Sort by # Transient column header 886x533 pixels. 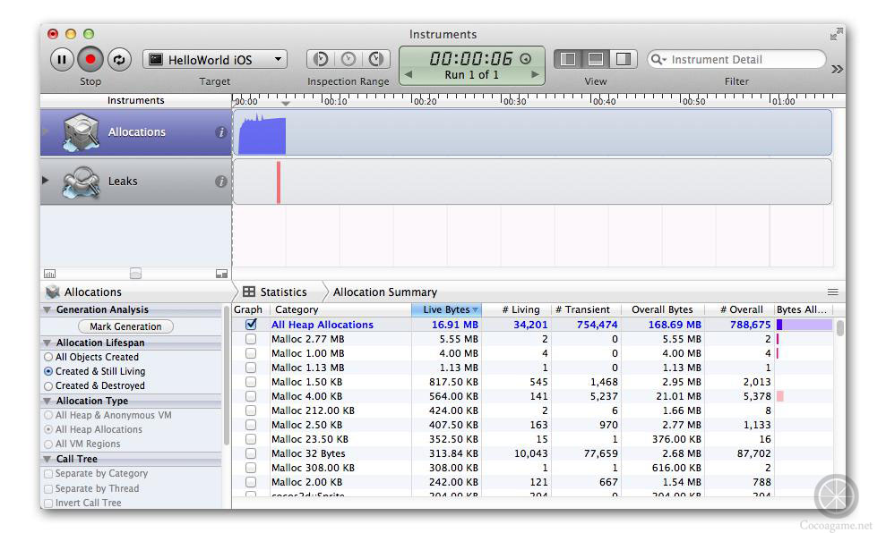586,309
